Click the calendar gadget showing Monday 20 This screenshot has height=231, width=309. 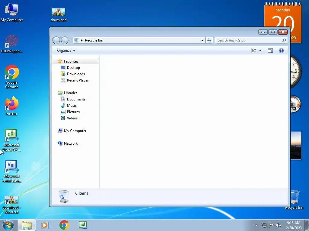click(x=283, y=15)
